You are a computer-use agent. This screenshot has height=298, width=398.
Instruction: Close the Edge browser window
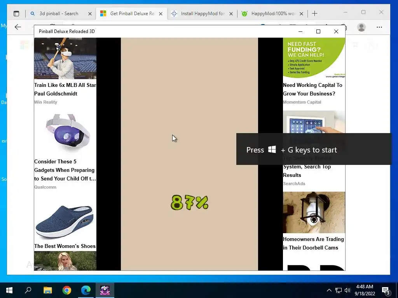point(381,12)
